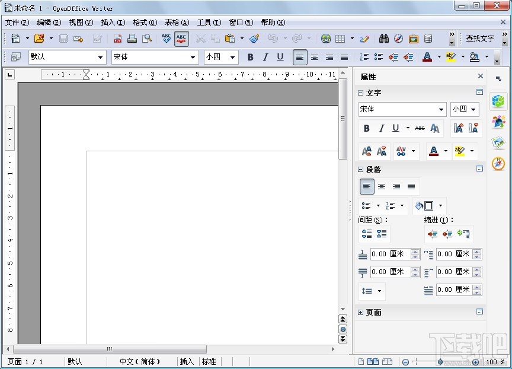The width and height of the screenshot is (512, 369).
Task: Open the 格式 menu
Action: (144, 23)
